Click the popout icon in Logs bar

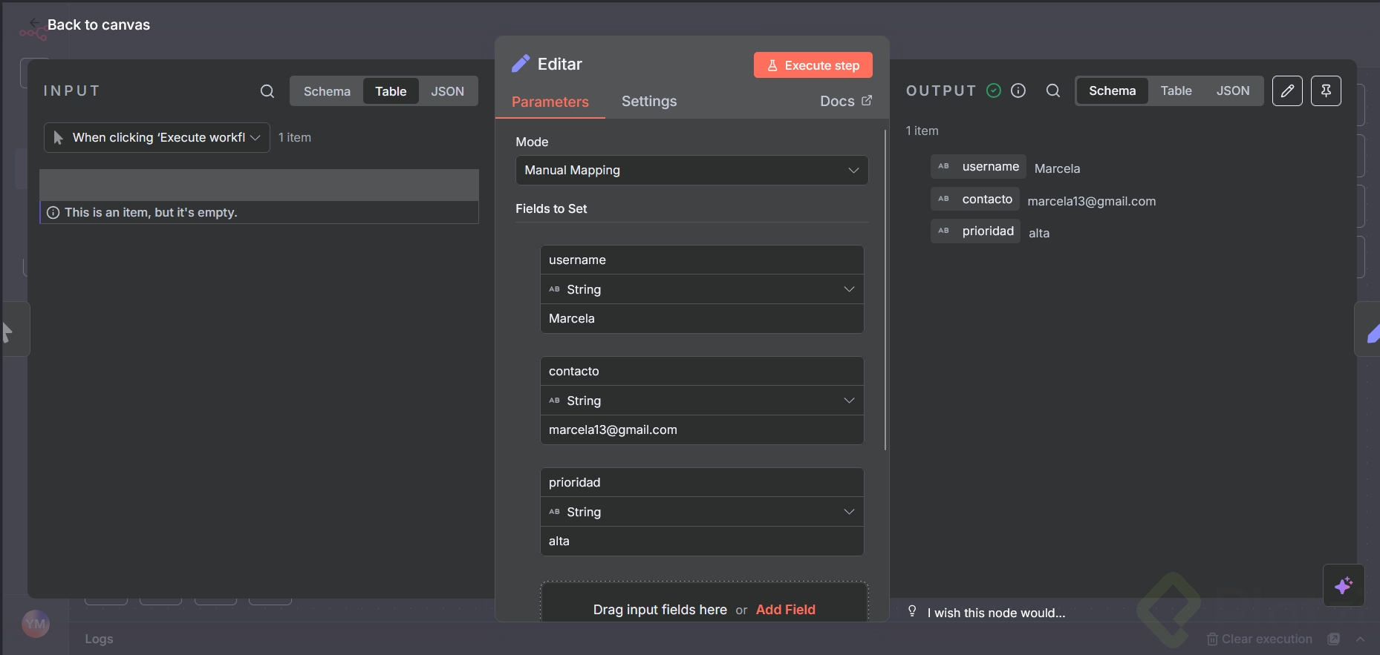1334,639
